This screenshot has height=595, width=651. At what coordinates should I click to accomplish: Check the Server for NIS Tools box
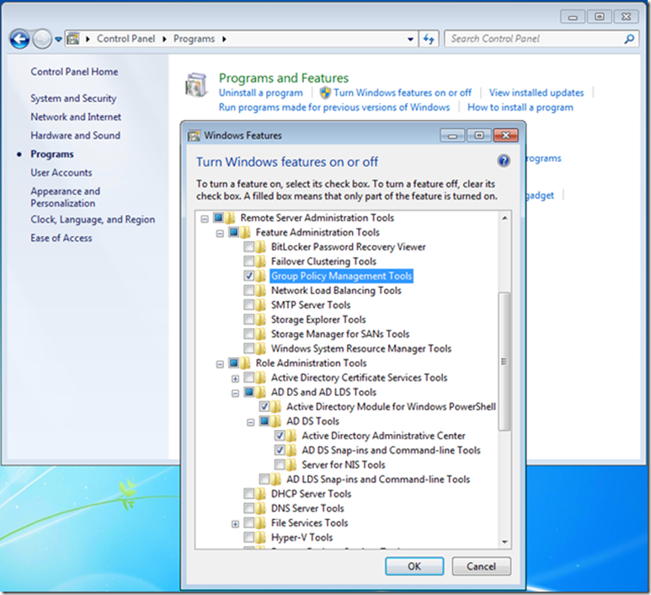click(x=280, y=464)
